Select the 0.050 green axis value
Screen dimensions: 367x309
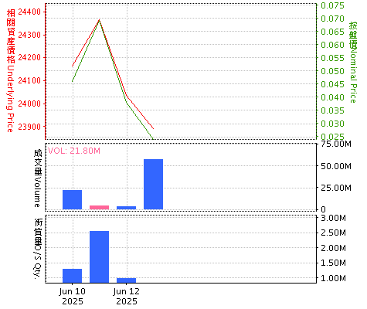[332, 71]
